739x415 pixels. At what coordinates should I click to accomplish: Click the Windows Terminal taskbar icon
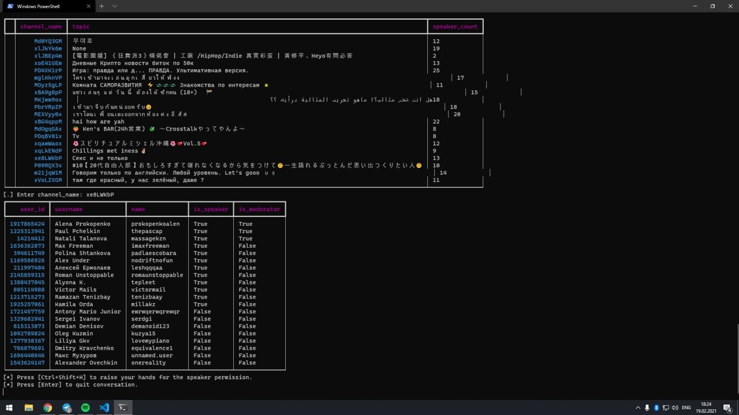[123, 407]
